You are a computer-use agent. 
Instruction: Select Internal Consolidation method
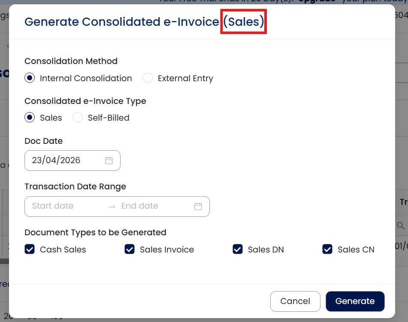point(30,78)
